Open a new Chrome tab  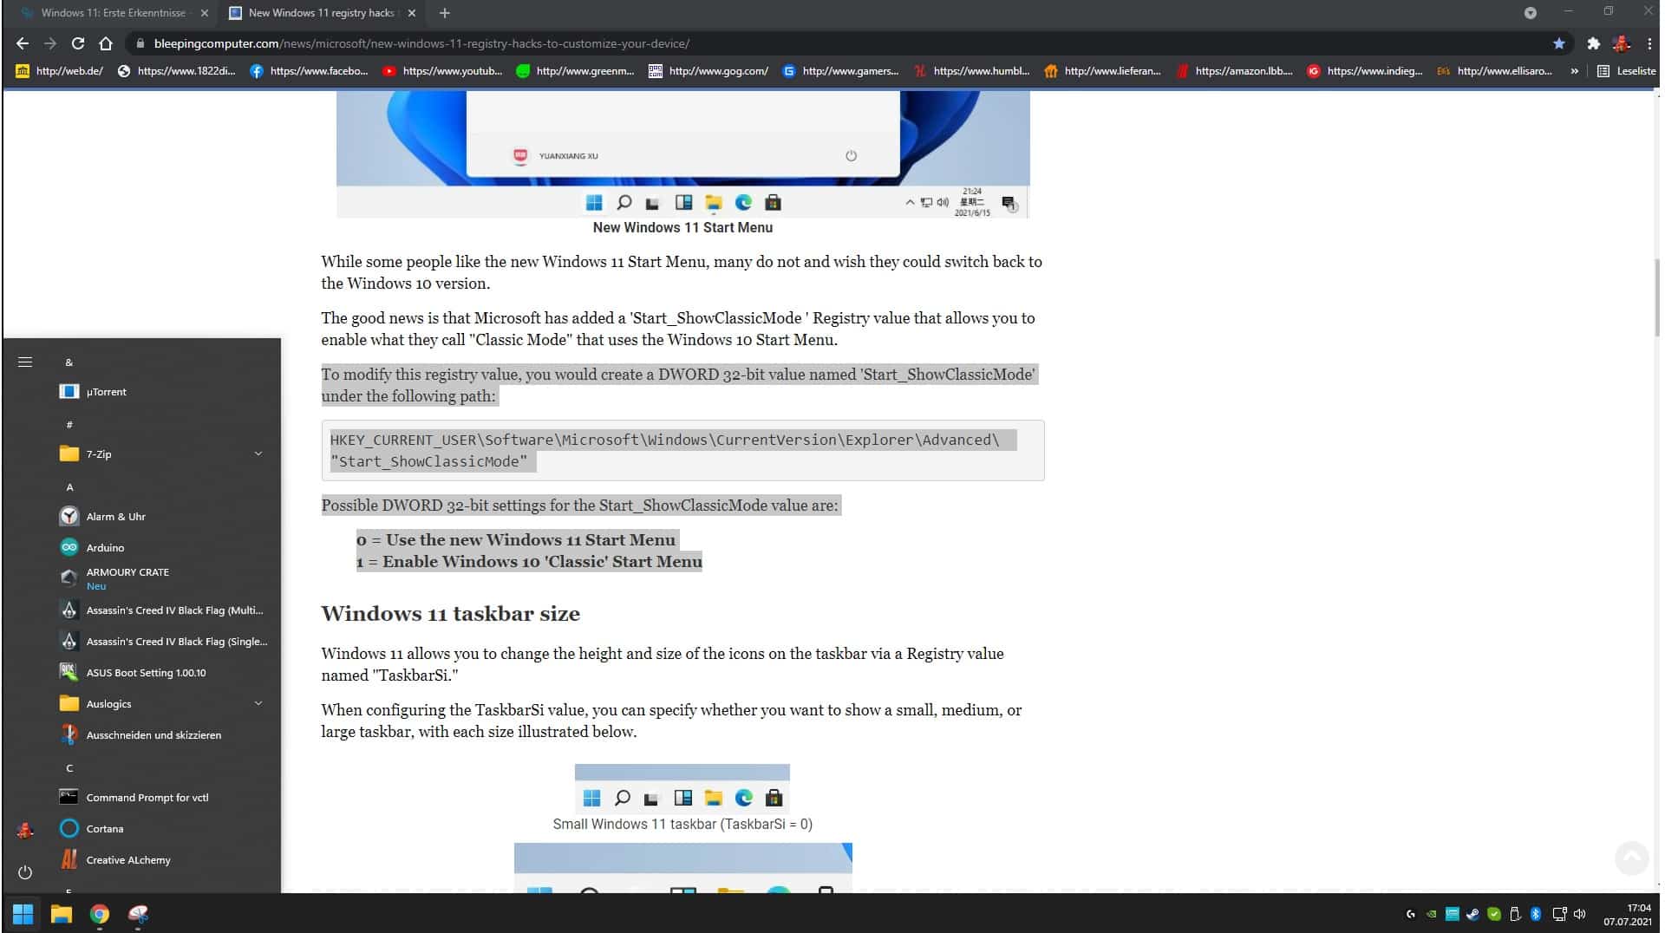(x=445, y=13)
